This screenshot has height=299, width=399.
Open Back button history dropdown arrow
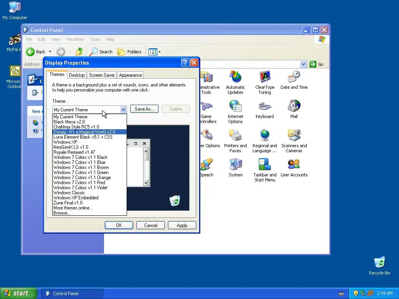click(50, 52)
